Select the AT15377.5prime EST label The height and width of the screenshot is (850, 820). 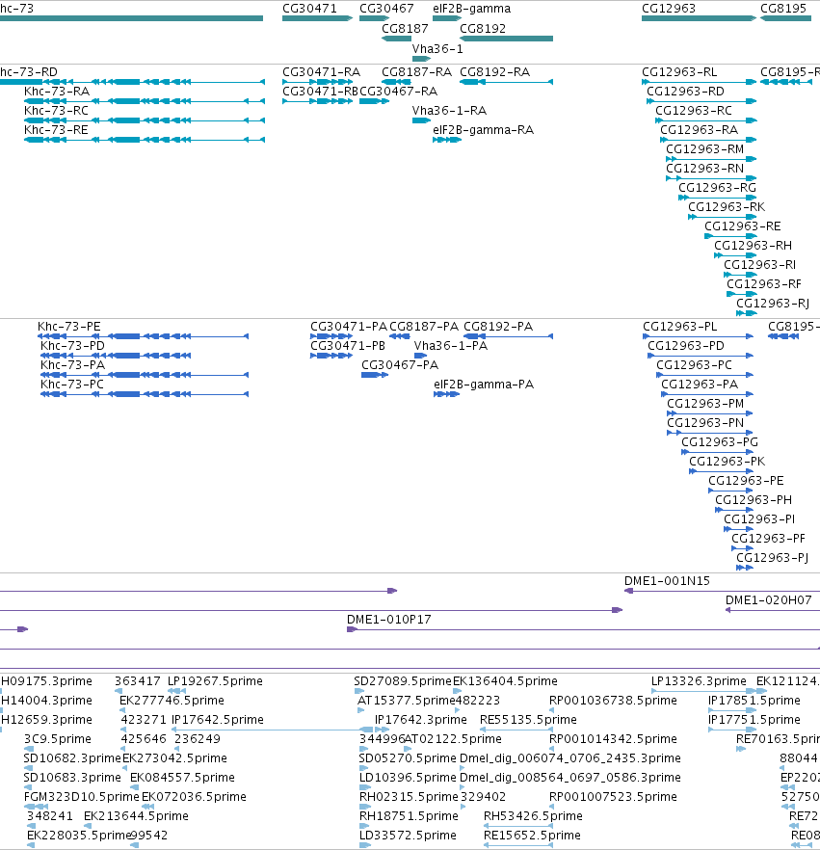[407, 701]
